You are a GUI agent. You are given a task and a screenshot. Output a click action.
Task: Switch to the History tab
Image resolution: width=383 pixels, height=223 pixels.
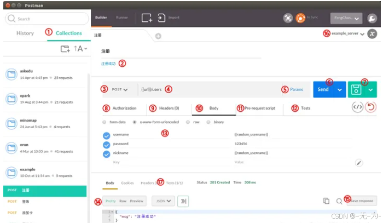(x=25, y=33)
